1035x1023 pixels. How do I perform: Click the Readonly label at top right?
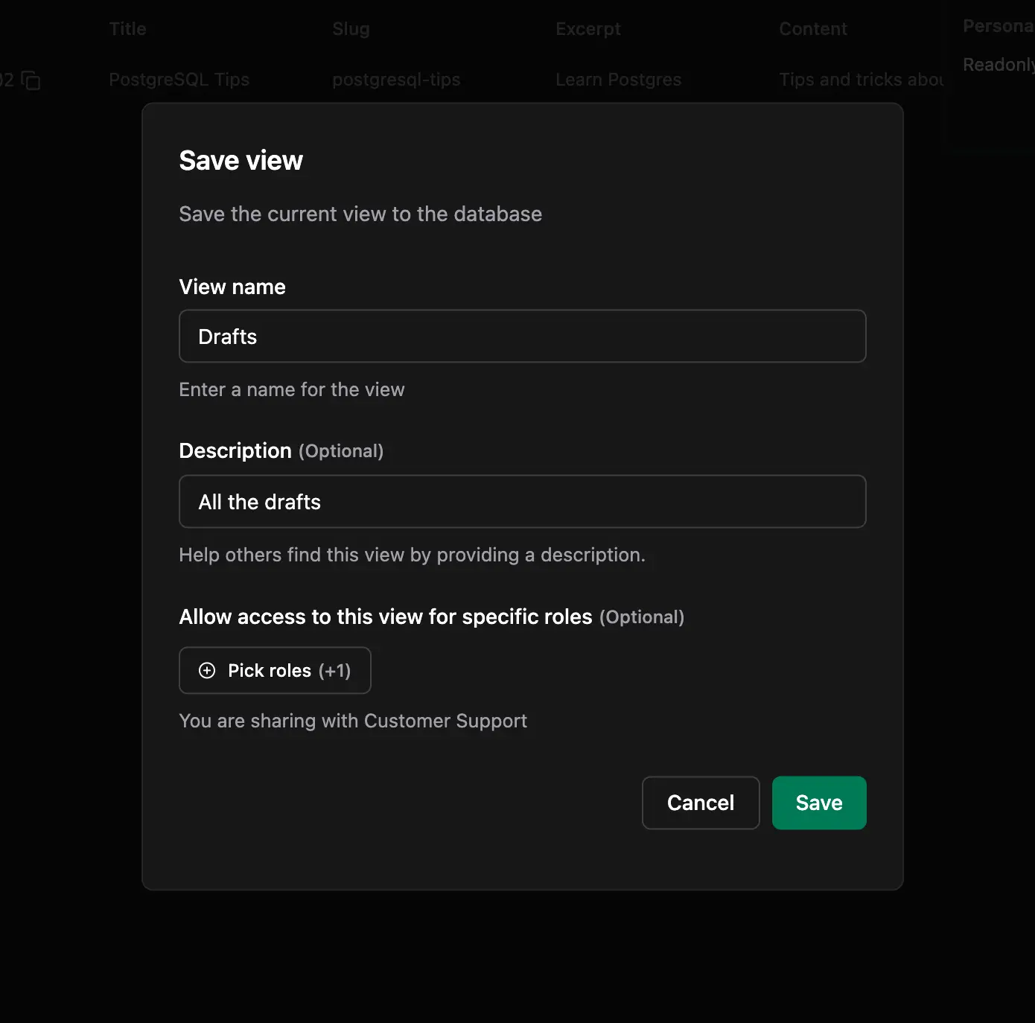[996, 64]
